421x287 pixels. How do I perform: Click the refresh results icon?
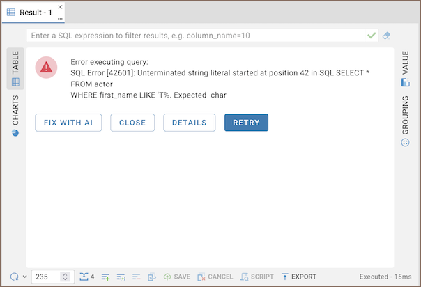tap(14, 277)
